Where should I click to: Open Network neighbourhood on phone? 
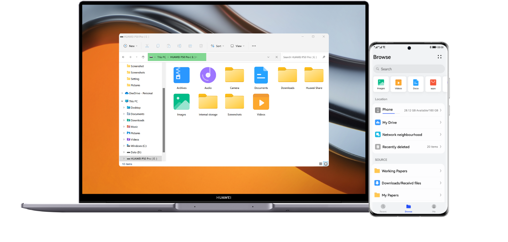(409, 134)
